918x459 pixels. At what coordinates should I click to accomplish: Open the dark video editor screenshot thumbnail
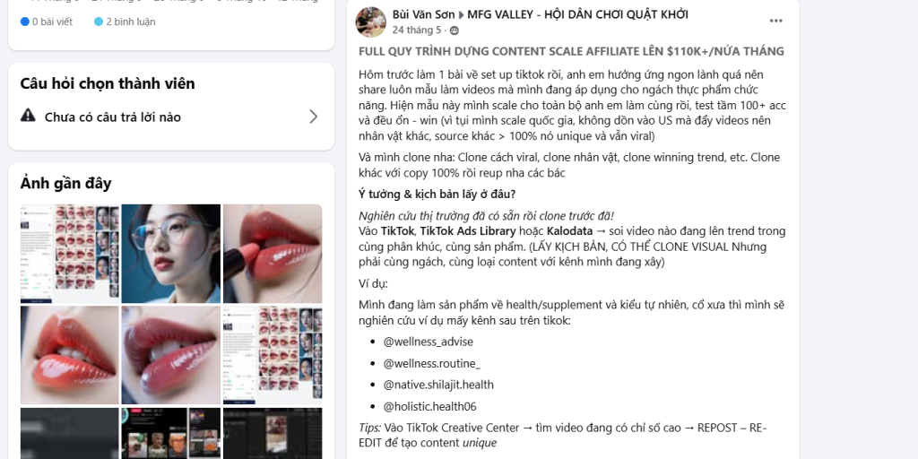[x=273, y=433]
